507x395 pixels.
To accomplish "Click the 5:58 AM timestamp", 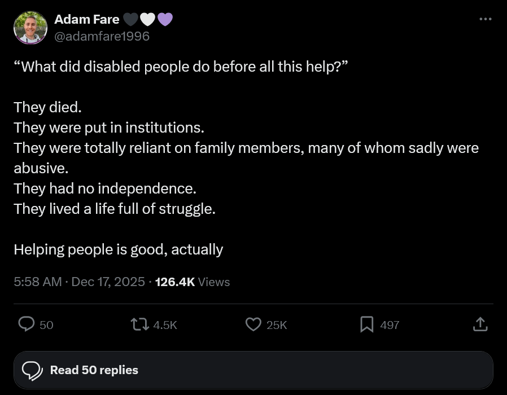I will click(37, 282).
